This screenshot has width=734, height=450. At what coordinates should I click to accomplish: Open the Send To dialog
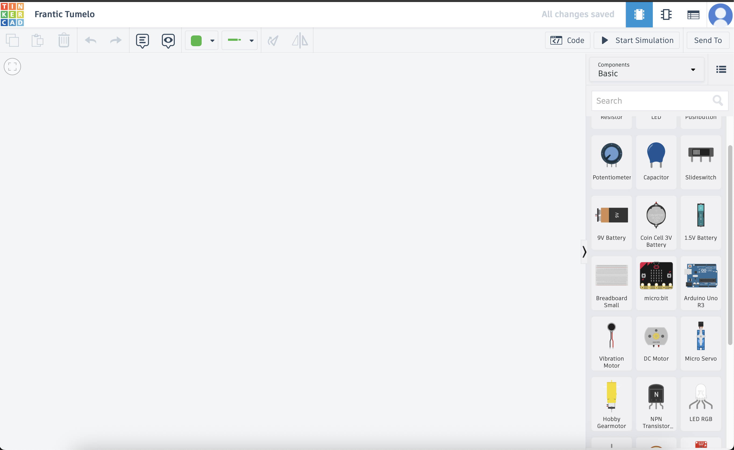click(x=708, y=40)
